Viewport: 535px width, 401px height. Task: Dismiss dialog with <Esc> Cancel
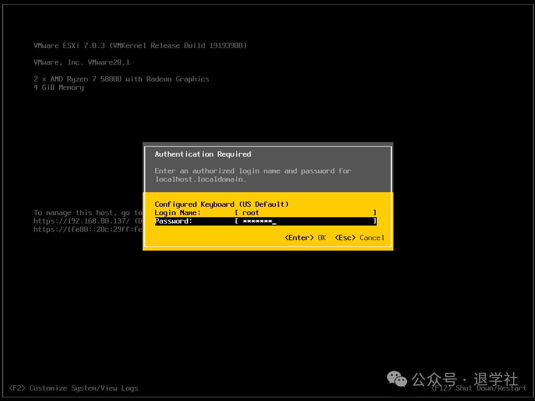tap(359, 238)
